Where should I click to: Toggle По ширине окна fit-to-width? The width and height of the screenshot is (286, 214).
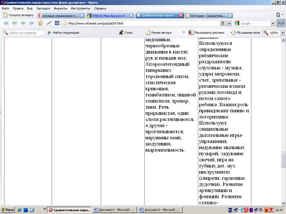click(246, 32)
